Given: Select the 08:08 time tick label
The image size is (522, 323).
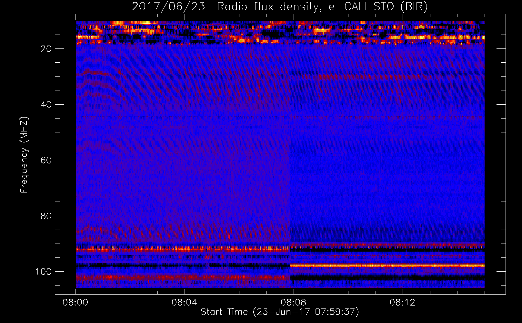Looking at the screenshot, I should tap(293, 303).
